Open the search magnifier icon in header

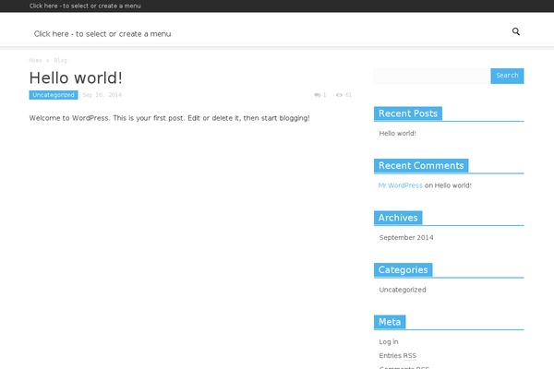[x=516, y=31]
